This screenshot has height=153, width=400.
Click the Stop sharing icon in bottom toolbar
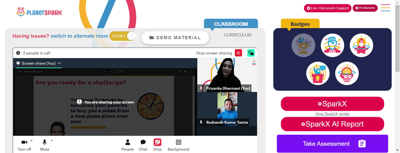157,142
